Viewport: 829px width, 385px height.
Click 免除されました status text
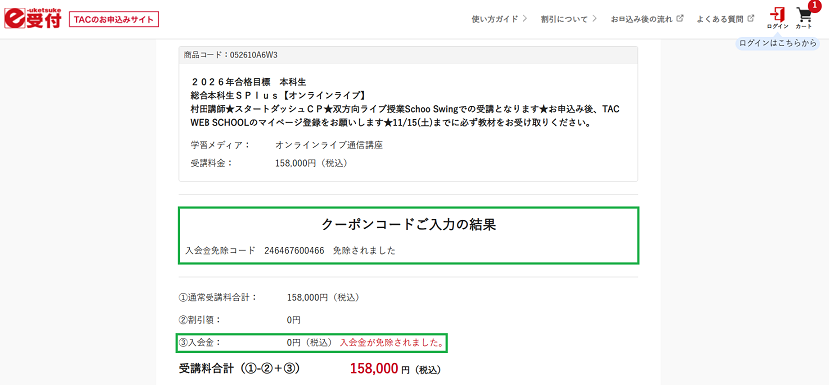click(364, 250)
